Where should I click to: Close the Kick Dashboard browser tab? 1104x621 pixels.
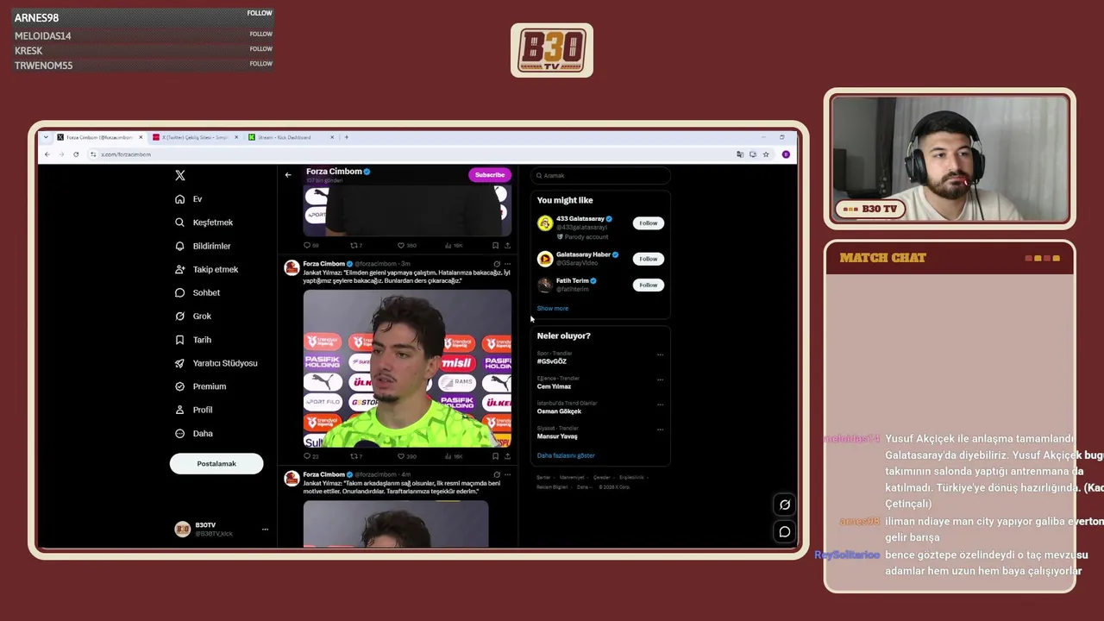click(330, 137)
